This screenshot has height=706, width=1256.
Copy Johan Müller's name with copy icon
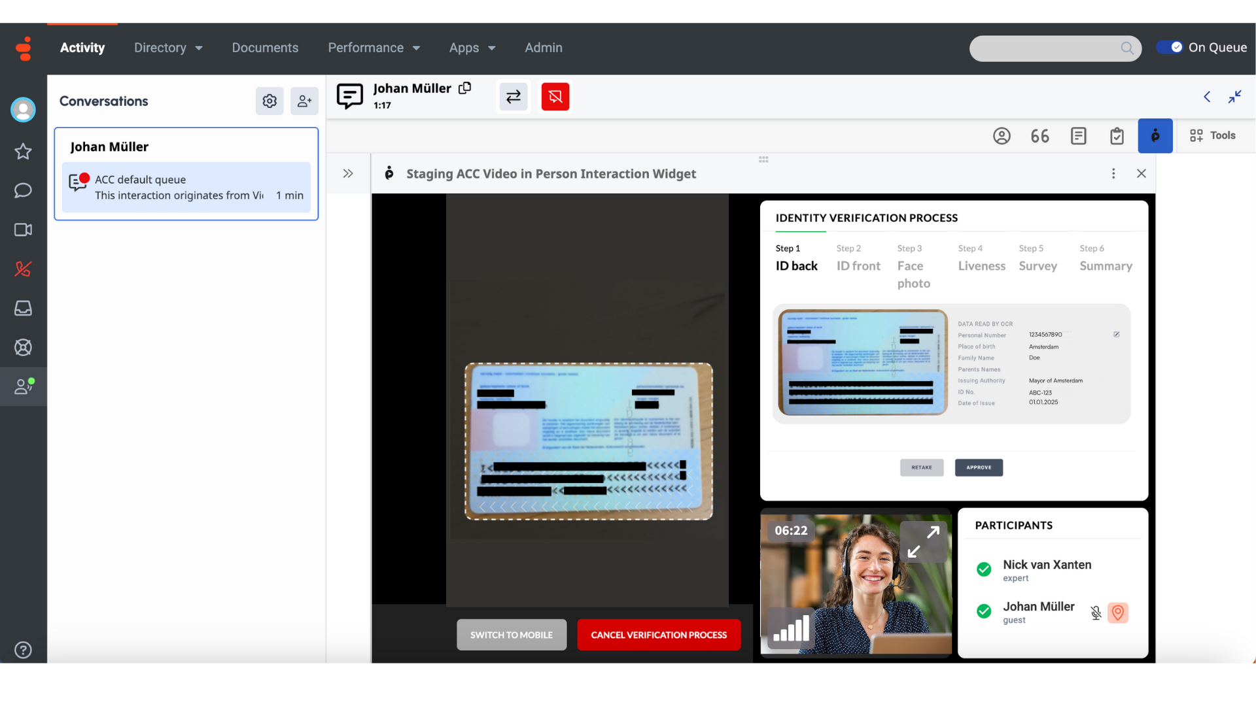465,88
